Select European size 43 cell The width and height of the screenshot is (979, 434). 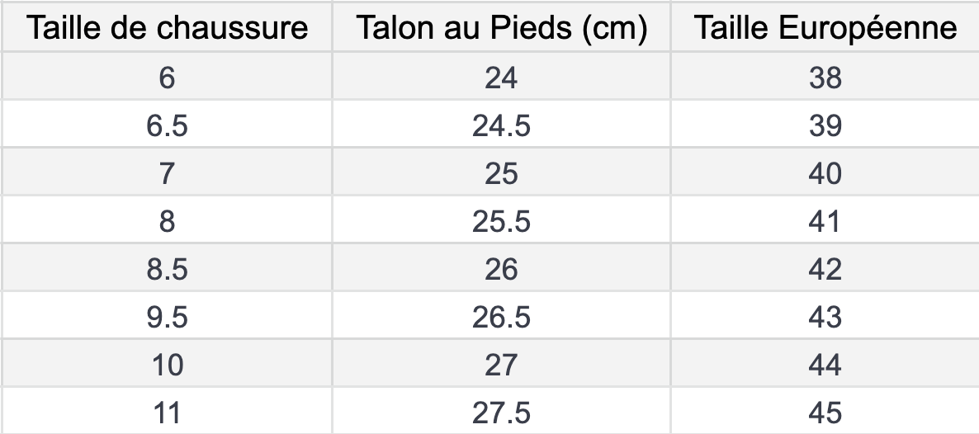tap(825, 316)
